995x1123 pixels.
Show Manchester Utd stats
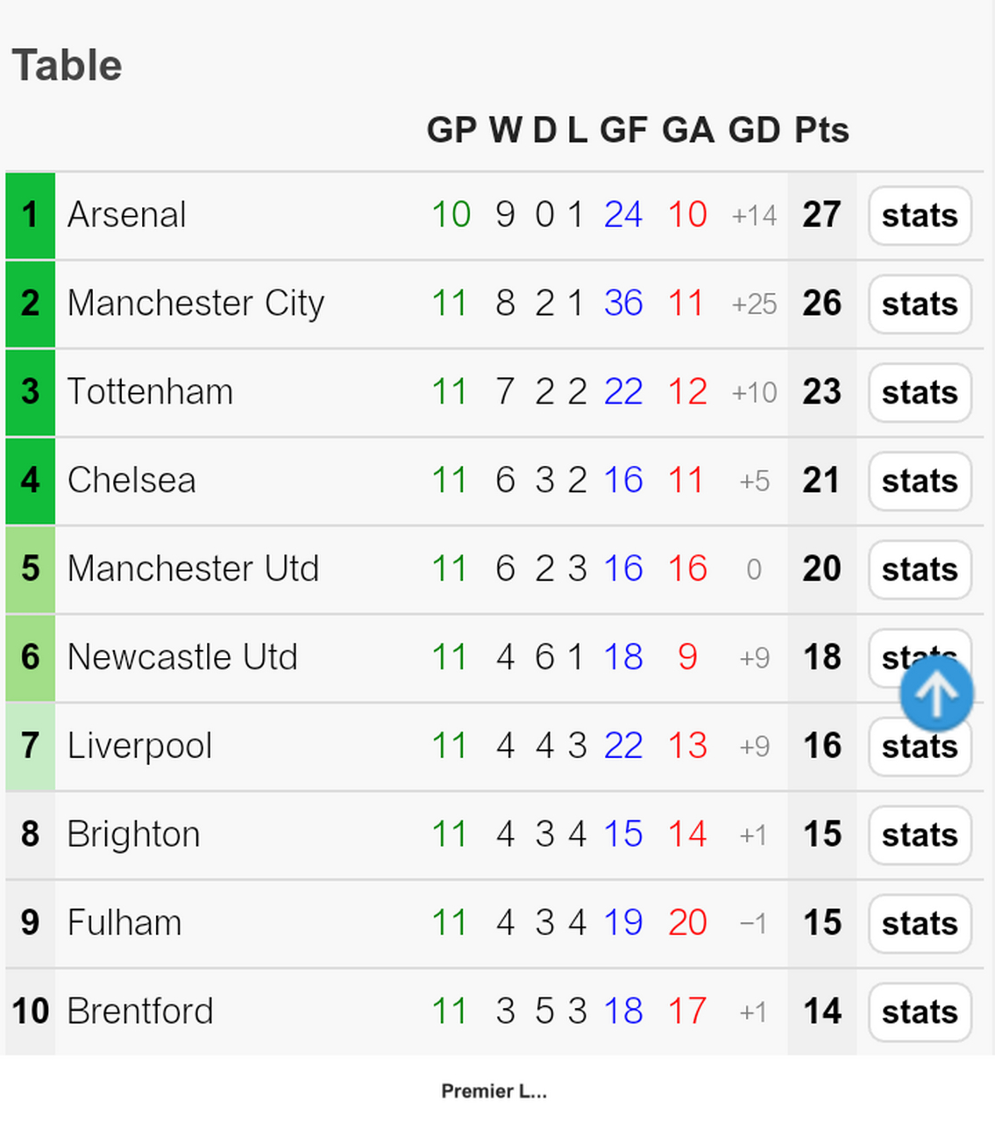(x=920, y=570)
